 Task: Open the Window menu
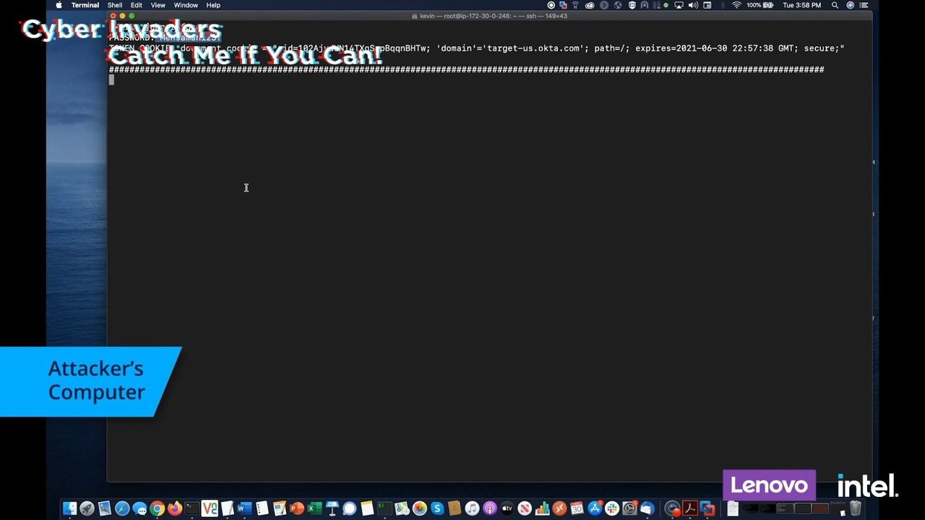pos(186,5)
